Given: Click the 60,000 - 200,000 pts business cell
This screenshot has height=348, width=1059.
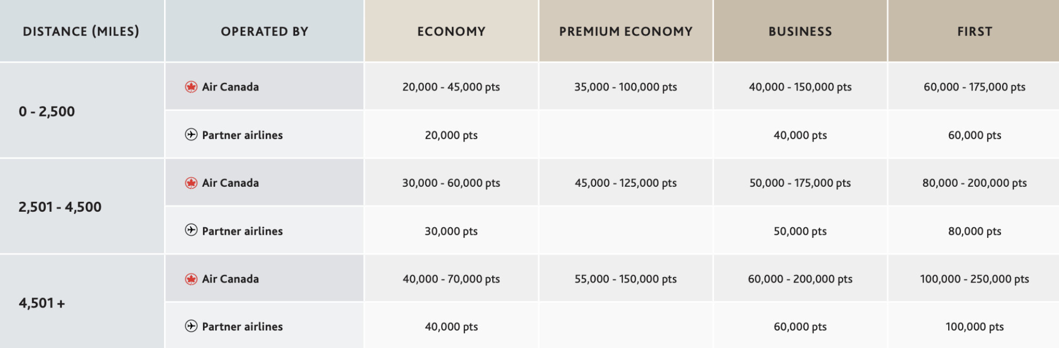Looking at the screenshot, I should point(800,279).
